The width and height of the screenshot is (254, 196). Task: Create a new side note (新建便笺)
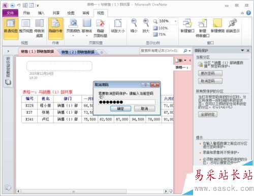tap(217, 26)
